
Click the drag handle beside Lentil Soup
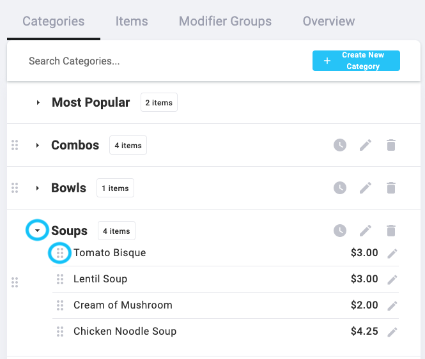click(x=60, y=279)
